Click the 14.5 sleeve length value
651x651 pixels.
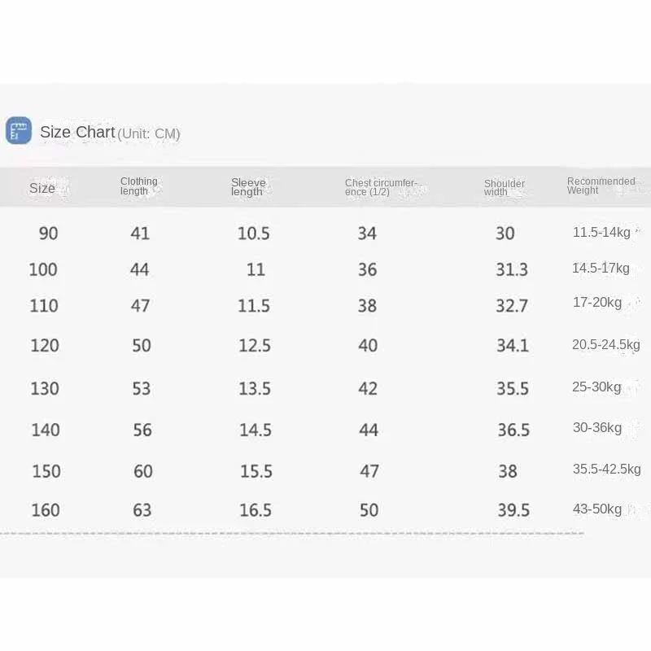[x=256, y=430]
